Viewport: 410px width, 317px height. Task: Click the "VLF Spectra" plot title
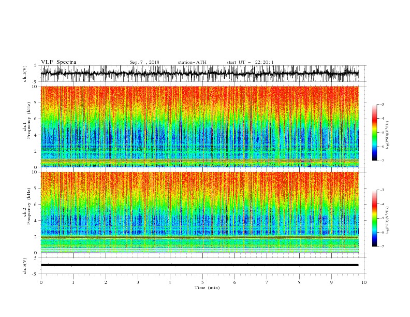click(x=58, y=62)
